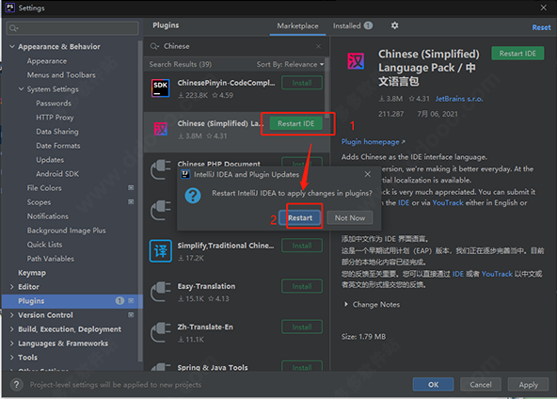Click the ChinesePinyin-CodeCompletion SDK plugin icon

pyautogui.click(x=161, y=88)
